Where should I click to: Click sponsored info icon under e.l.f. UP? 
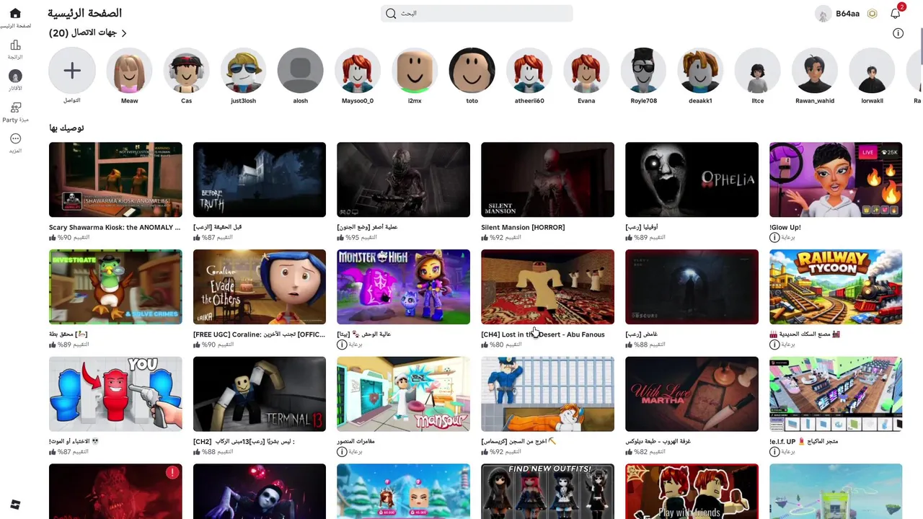tap(774, 452)
